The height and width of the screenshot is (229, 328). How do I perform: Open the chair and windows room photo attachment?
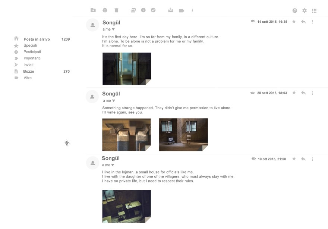click(183, 135)
